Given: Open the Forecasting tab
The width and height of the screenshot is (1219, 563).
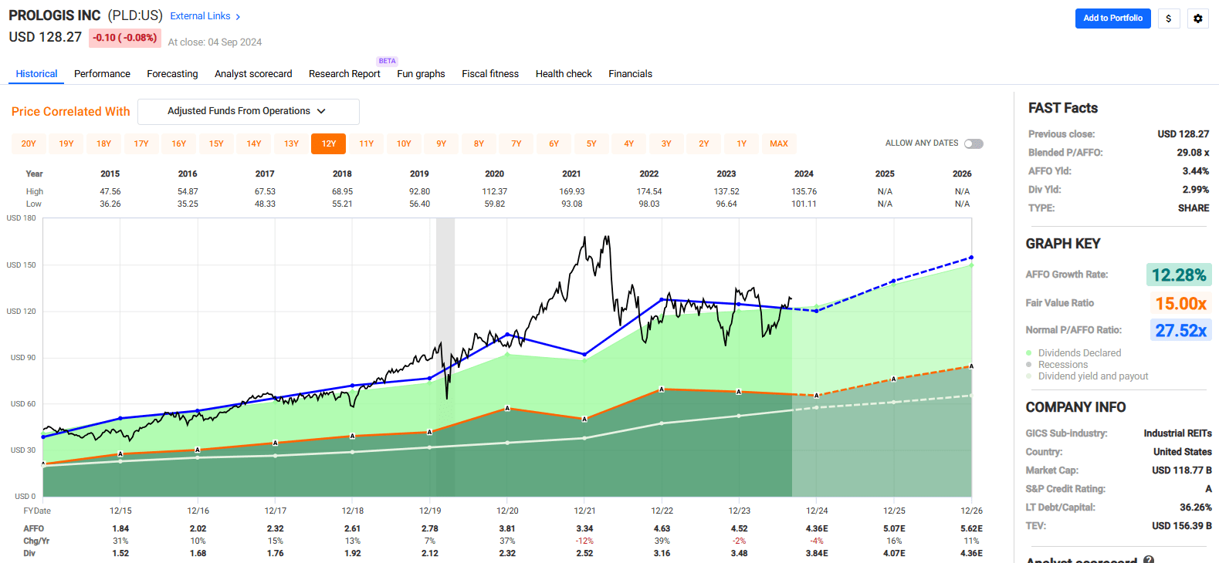Looking at the screenshot, I should pos(172,74).
